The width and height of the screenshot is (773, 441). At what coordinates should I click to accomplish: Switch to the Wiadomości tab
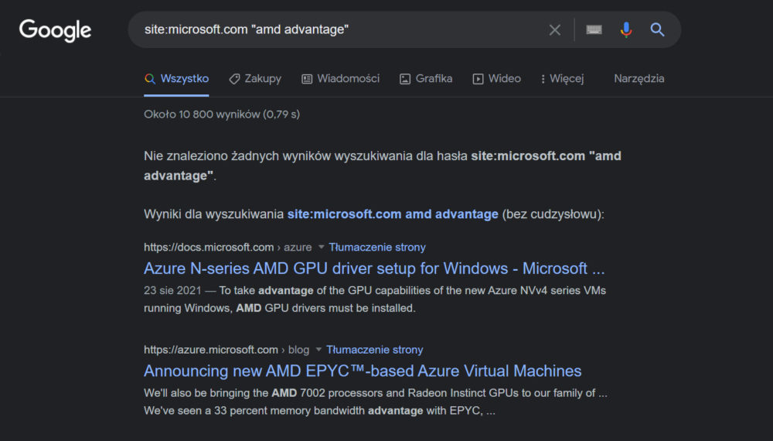pyautogui.click(x=340, y=79)
